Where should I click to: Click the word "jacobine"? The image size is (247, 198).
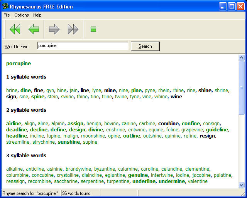(201, 175)
